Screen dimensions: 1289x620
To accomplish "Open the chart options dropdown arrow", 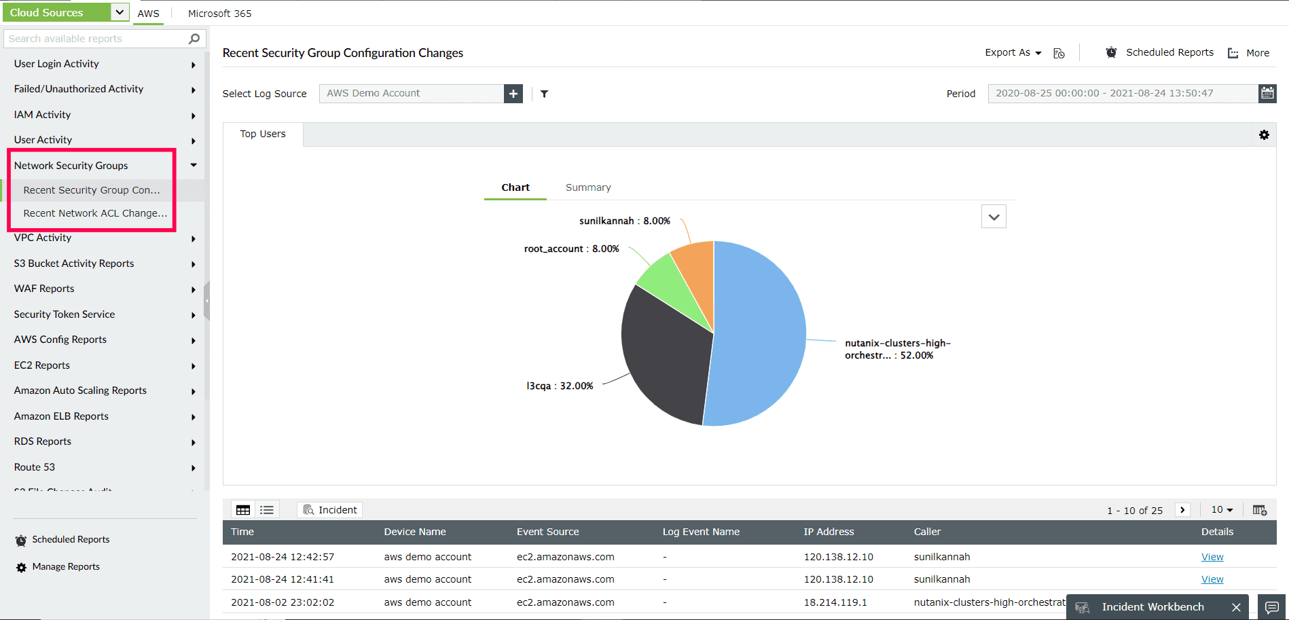I will [993, 216].
